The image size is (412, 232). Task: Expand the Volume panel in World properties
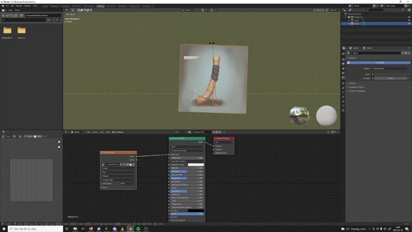[x=352, y=83]
